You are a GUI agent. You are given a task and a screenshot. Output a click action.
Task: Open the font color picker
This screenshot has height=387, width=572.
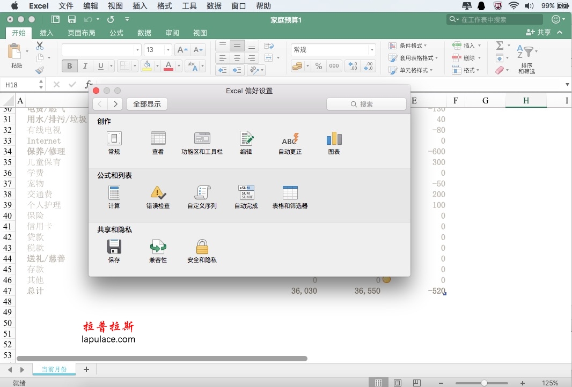(170, 65)
